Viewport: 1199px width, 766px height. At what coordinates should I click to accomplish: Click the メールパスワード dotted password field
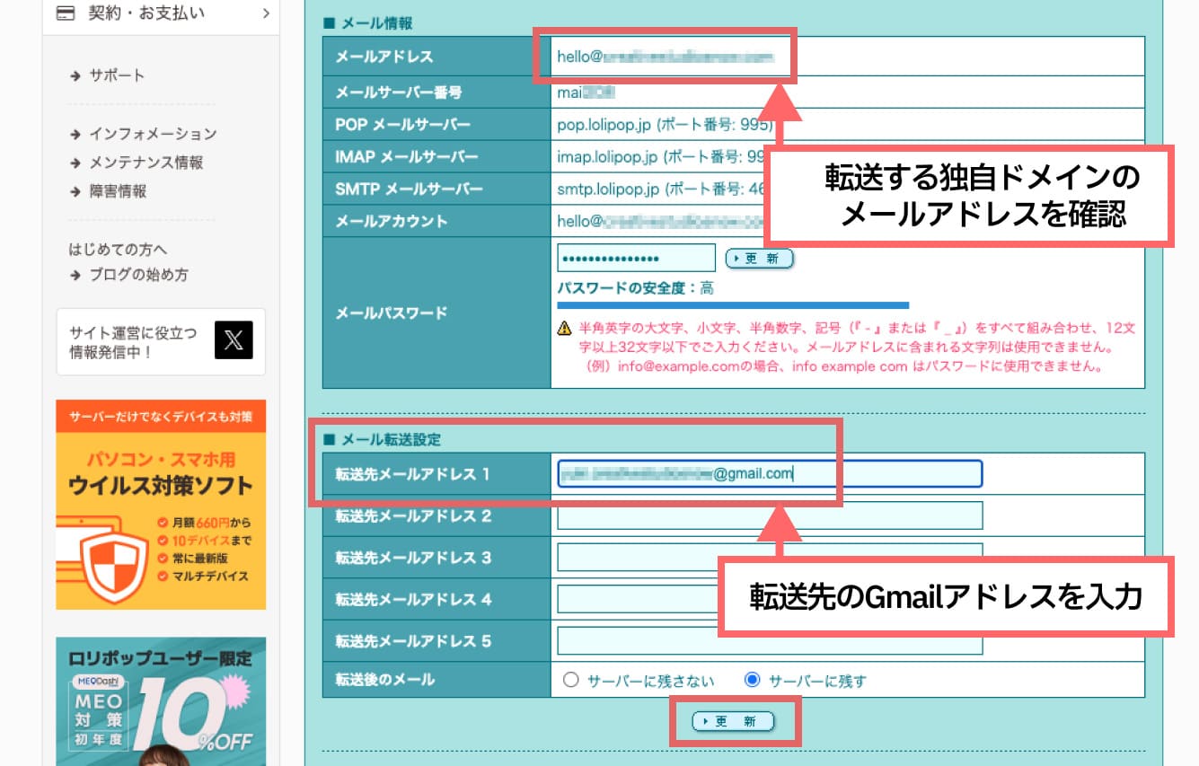click(x=635, y=257)
